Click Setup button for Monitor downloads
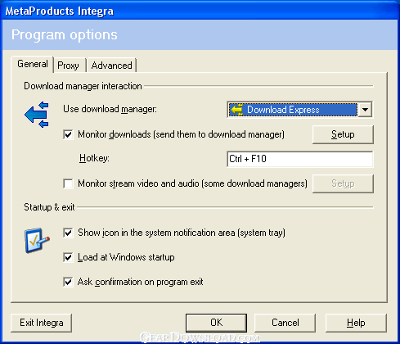 (x=343, y=134)
